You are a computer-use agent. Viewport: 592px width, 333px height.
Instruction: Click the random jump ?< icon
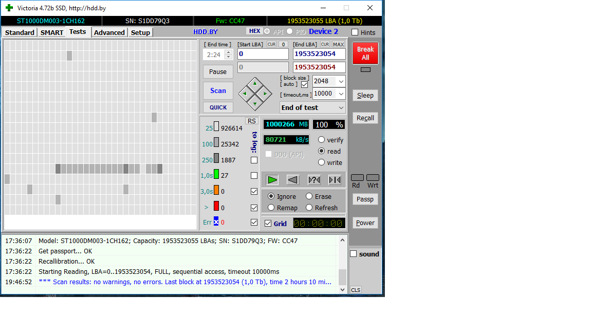[314, 180]
